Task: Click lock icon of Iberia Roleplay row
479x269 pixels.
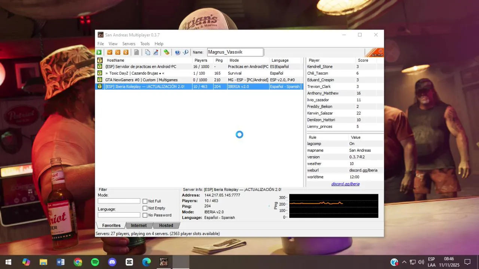Action: [x=100, y=86]
